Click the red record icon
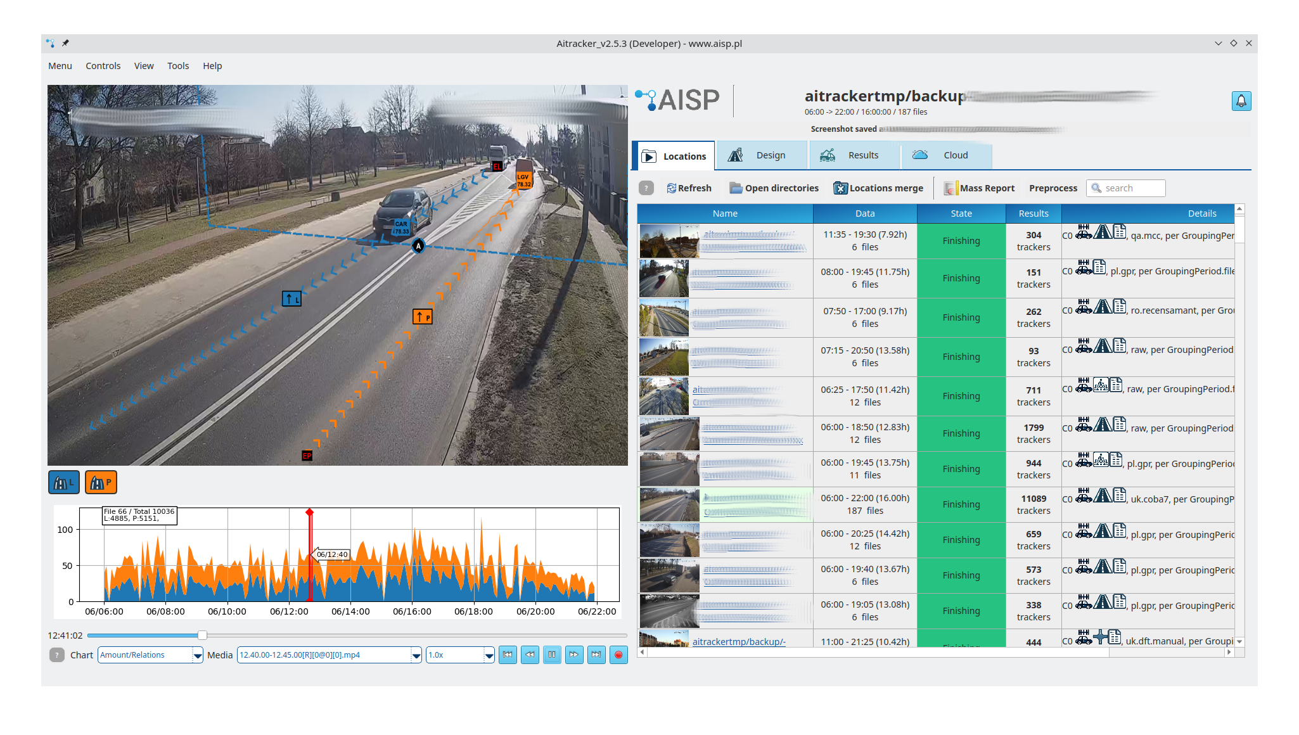This screenshot has width=1299, height=735. (x=618, y=655)
